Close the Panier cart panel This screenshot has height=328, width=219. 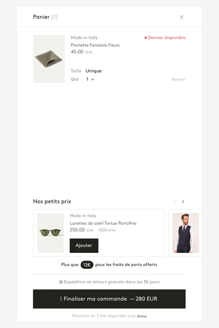(x=181, y=17)
